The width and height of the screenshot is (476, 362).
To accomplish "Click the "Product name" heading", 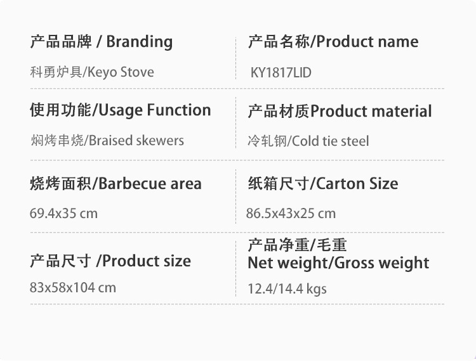I will click(x=367, y=42).
